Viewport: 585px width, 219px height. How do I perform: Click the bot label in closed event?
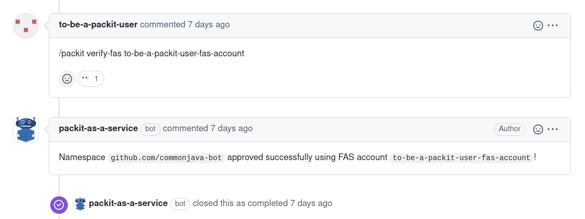pos(180,204)
